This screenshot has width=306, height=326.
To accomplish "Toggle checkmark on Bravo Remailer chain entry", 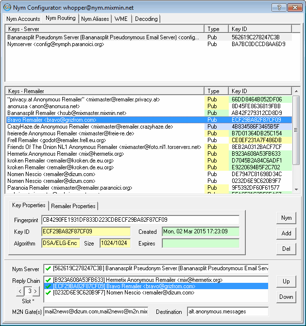I will point(47,286).
